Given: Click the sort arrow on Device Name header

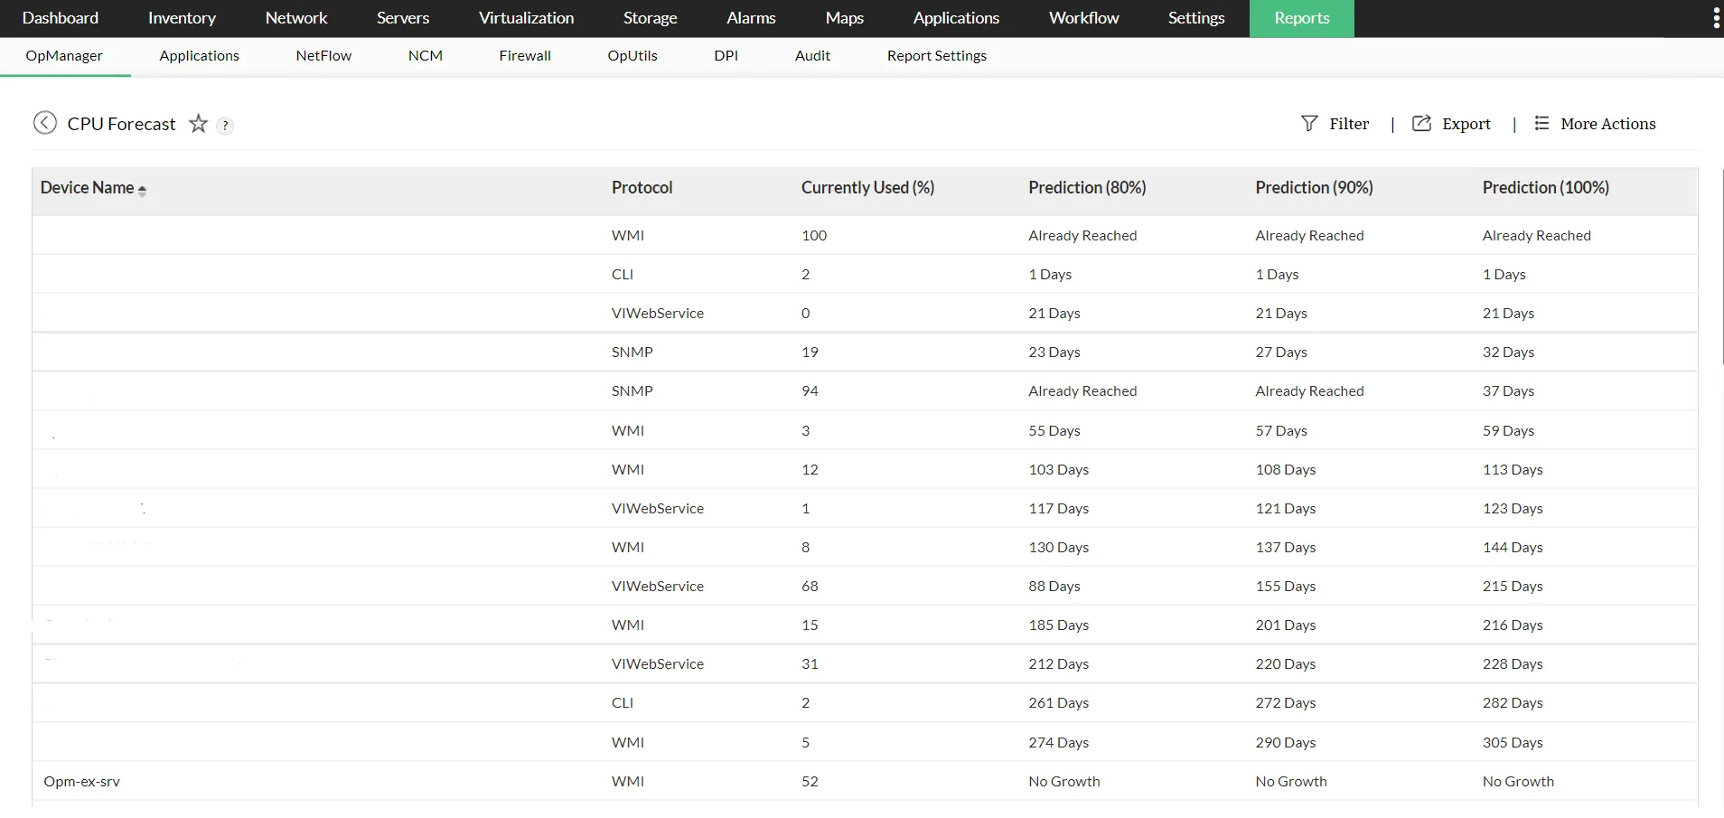Looking at the screenshot, I should (143, 190).
